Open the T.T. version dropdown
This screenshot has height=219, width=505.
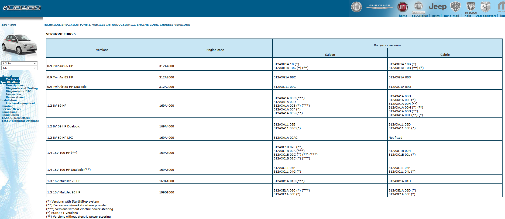point(19,68)
